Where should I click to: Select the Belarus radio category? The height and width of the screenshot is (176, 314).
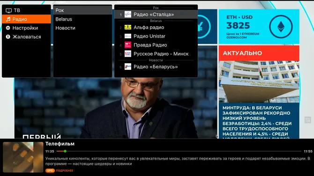[x=82, y=19]
